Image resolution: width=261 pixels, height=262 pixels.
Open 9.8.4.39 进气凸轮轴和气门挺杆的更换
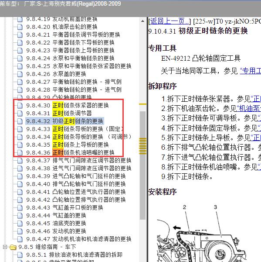pos(76,176)
